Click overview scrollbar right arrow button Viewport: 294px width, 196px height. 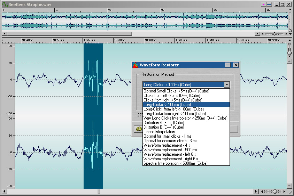tap(258, 34)
